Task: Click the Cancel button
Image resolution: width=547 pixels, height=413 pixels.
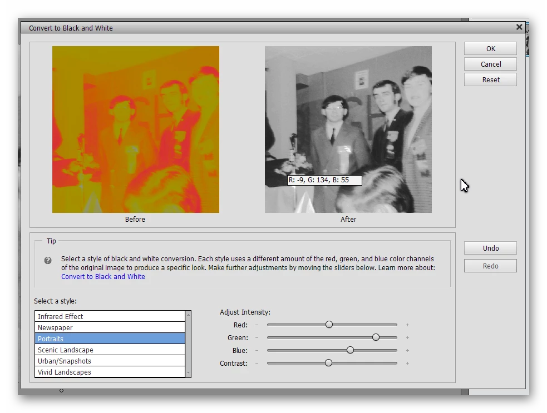Action: [490, 64]
